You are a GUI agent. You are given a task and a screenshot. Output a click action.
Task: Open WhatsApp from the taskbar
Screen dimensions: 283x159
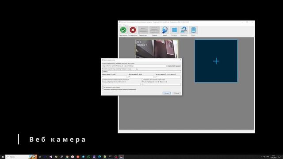click(x=88, y=157)
